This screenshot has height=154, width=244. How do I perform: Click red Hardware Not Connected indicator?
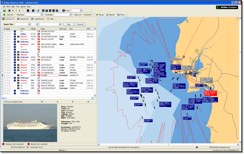pyautogui.click(x=3, y=144)
